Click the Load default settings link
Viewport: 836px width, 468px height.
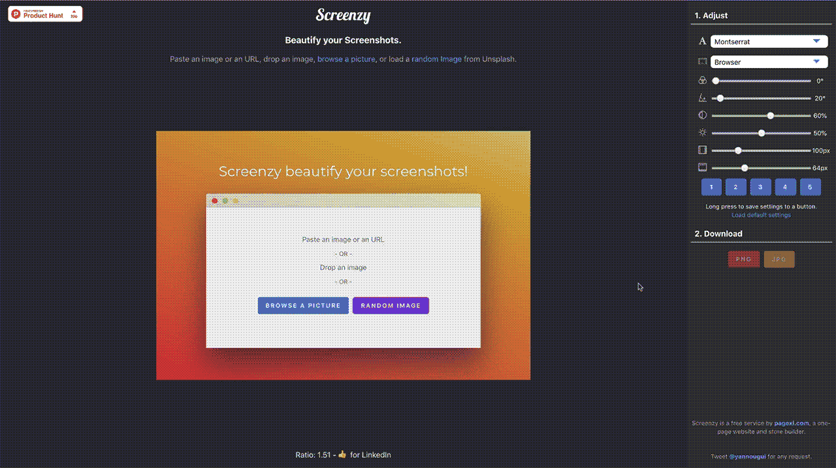[x=761, y=215]
